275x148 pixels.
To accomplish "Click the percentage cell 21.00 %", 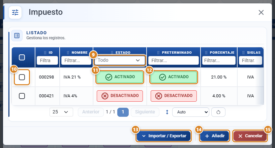I will (219, 77).
